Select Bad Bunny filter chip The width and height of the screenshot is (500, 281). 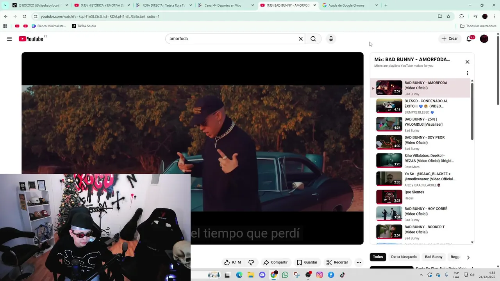click(434, 257)
